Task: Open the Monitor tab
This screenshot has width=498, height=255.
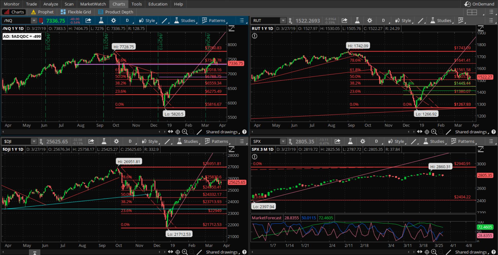Action: 12,4
